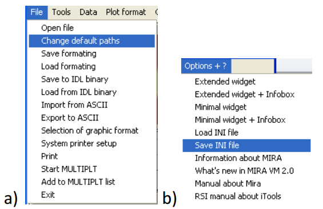Select Save INI file
Image resolution: width=323 pixels, height=209 pixels.
click(x=246, y=146)
